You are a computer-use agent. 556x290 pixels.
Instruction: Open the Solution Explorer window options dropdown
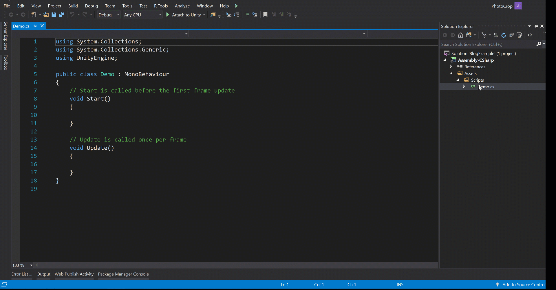529,26
